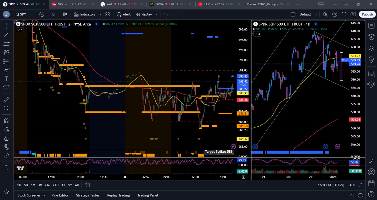Collapse the bottom panel with chevron arrow
This screenshot has height=200, width=377.
pos(351,195)
